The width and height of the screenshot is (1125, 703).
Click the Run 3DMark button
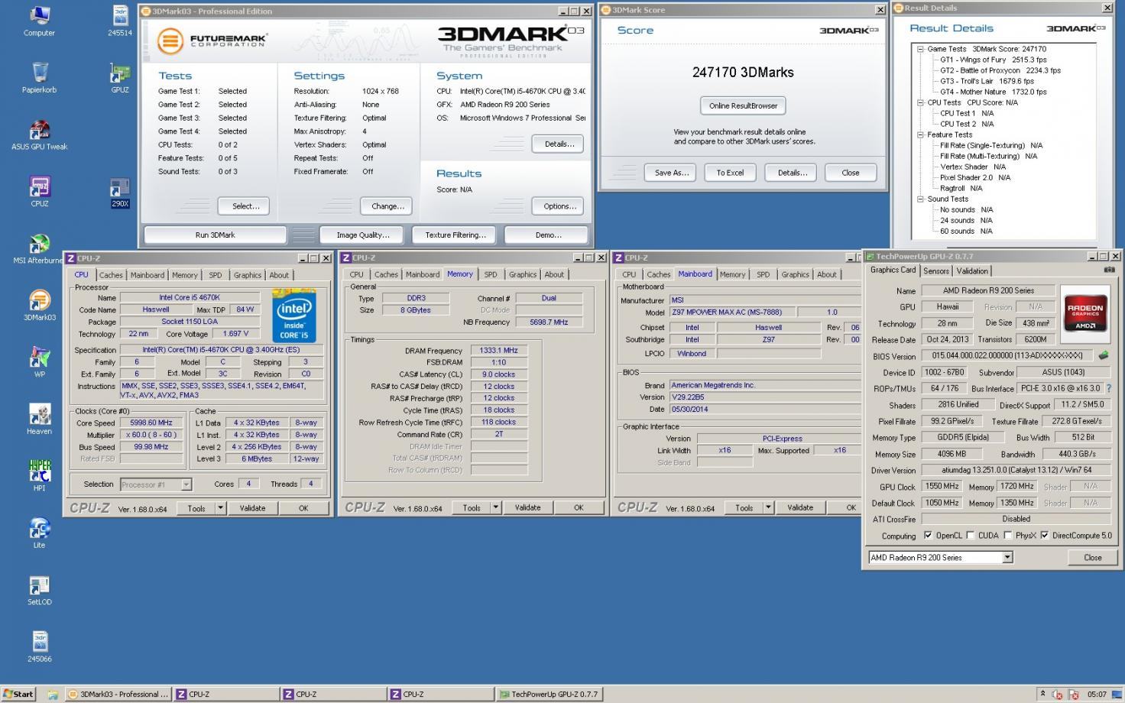pos(215,235)
